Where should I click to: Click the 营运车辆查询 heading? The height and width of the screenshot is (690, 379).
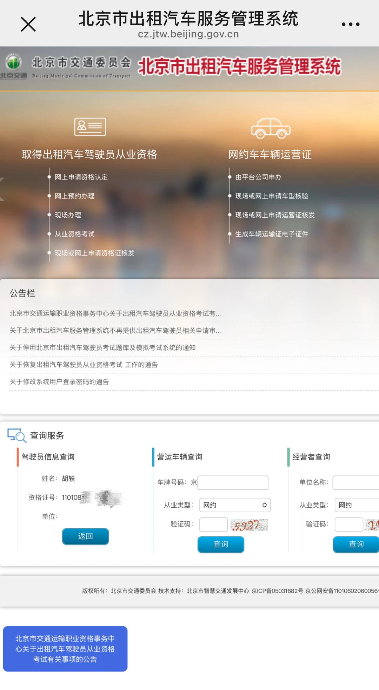click(180, 457)
